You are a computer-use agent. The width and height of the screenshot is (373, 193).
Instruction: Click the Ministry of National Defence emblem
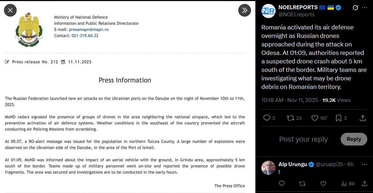[x=29, y=29]
